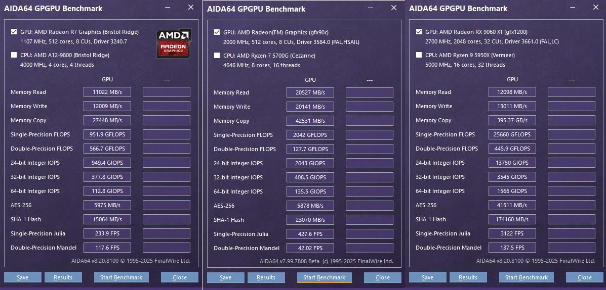Select the 377.8 GIOPS 32-bit integer value
Image resolution: width=606 pixels, height=290 pixels.
pos(107,177)
